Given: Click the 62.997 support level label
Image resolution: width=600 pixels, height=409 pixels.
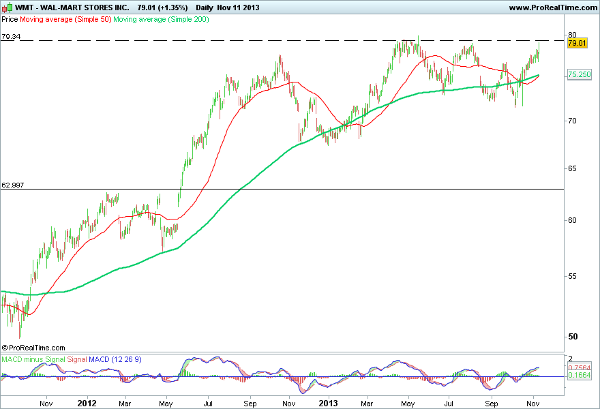Looking at the screenshot, I should [13, 185].
